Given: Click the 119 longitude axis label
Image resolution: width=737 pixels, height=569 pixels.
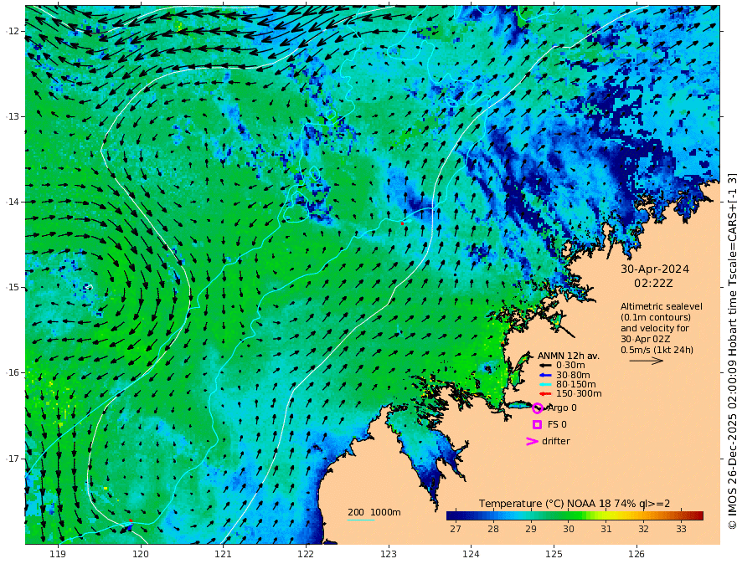Looking at the screenshot, I should click(58, 555).
